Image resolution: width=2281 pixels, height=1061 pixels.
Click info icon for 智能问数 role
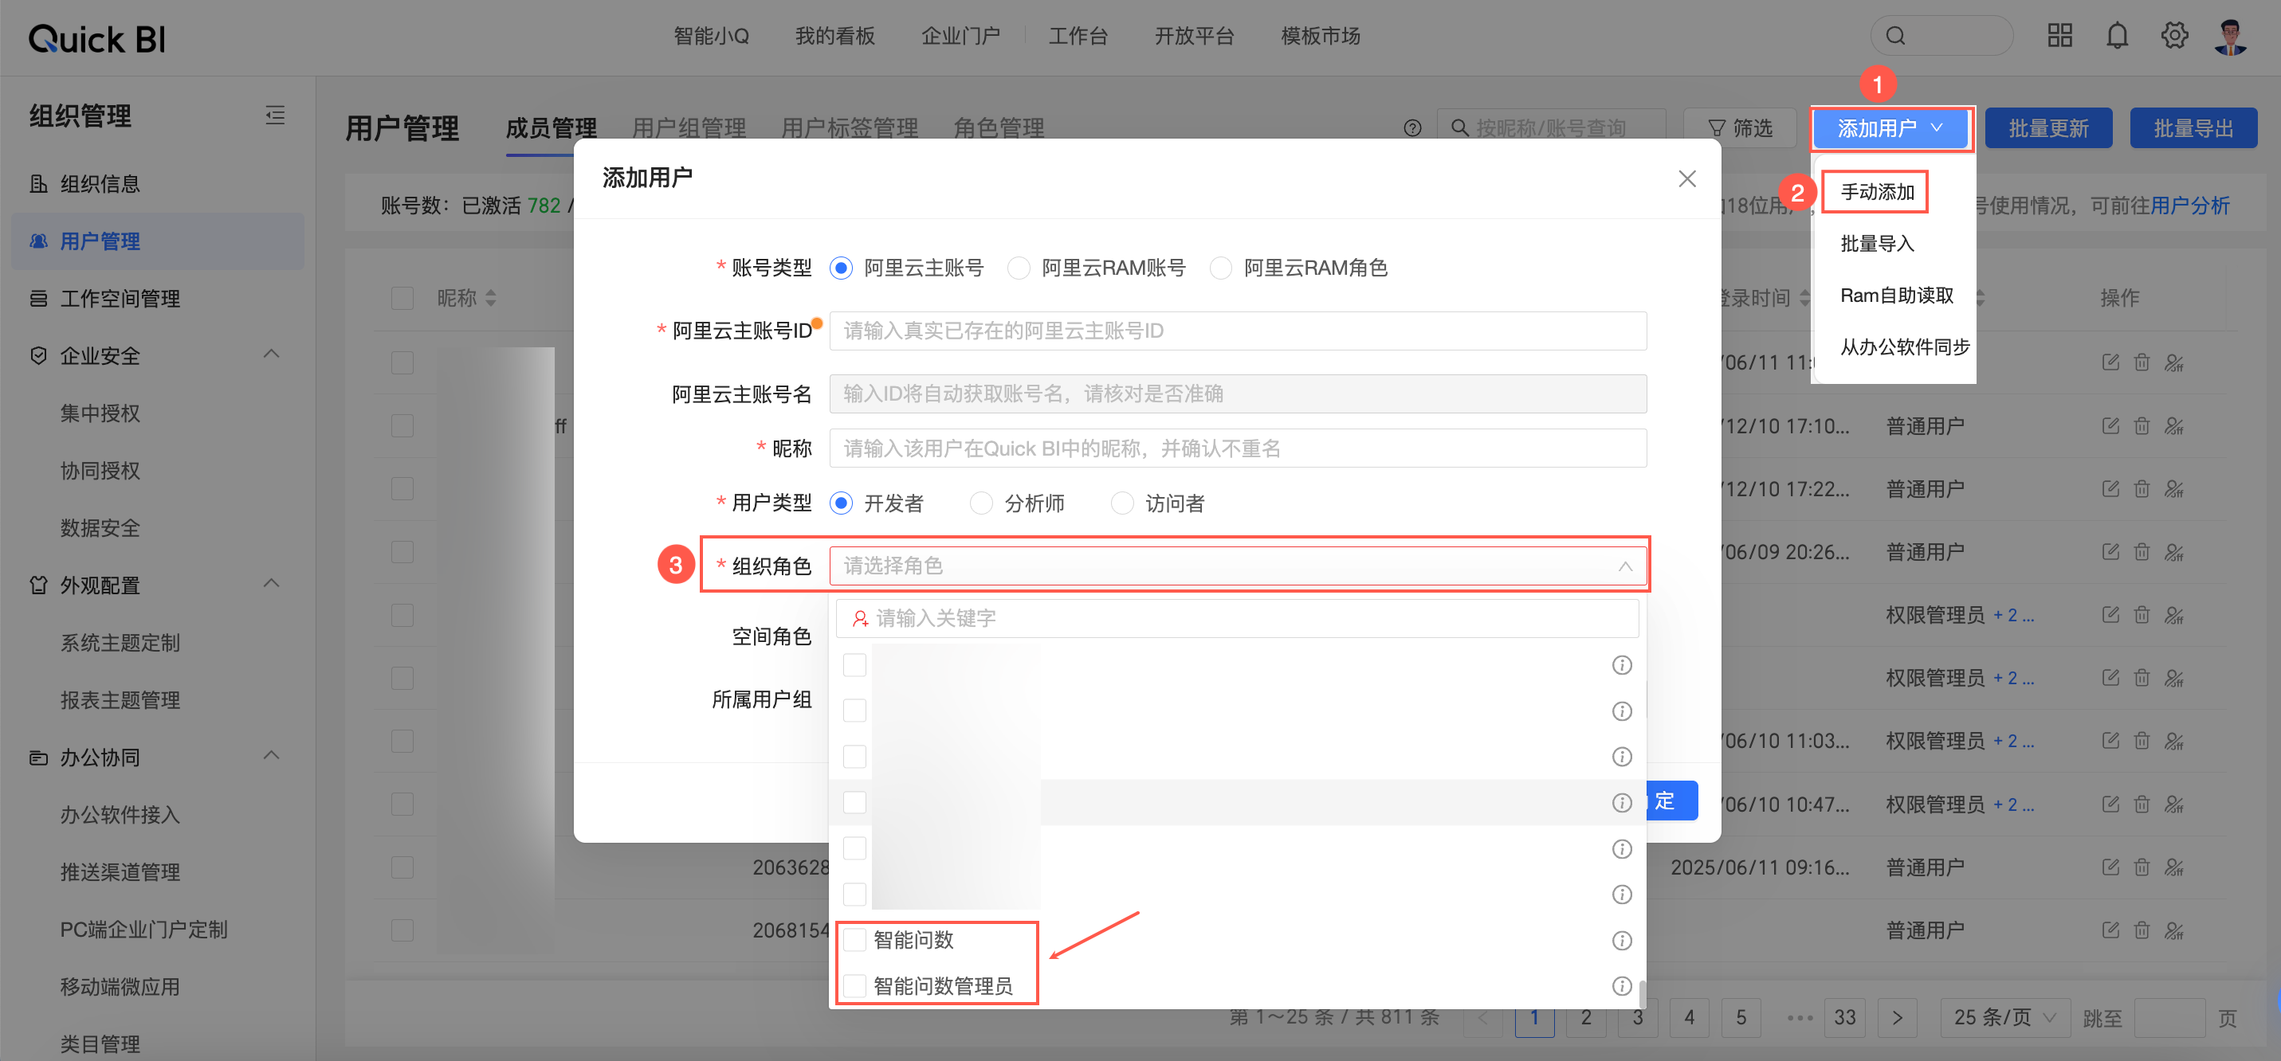pos(1621,940)
